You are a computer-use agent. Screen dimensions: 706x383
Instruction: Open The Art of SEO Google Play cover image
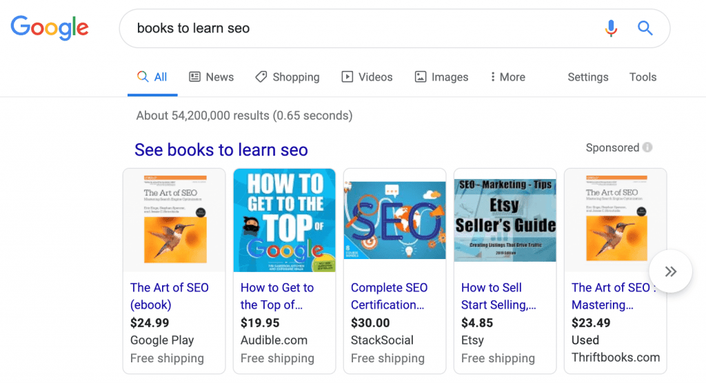pos(174,220)
